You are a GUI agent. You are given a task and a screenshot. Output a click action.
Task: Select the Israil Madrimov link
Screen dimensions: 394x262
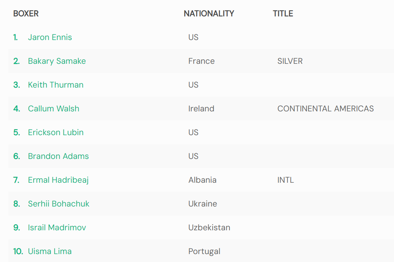pos(57,228)
